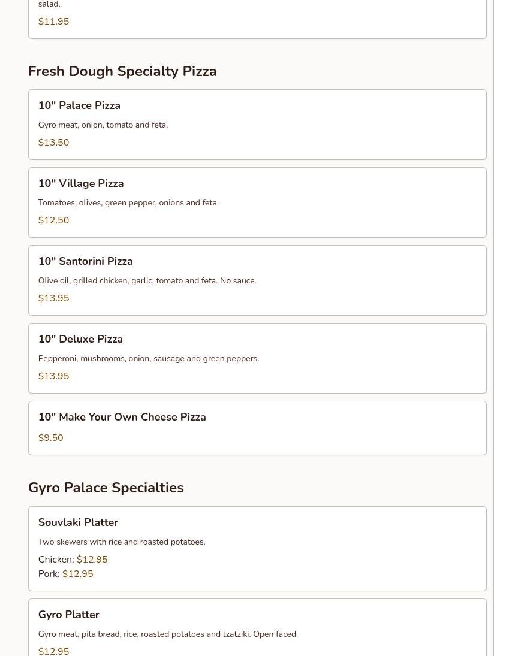506x656 pixels.
Task: Click the Palace Pizza ingredients description
Action: click(103, 125)
